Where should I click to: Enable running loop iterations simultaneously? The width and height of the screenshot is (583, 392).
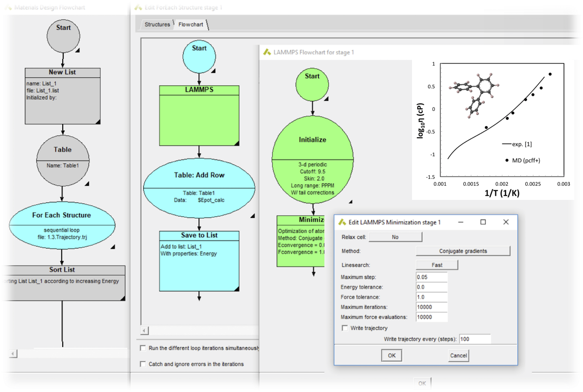(143, 348)
